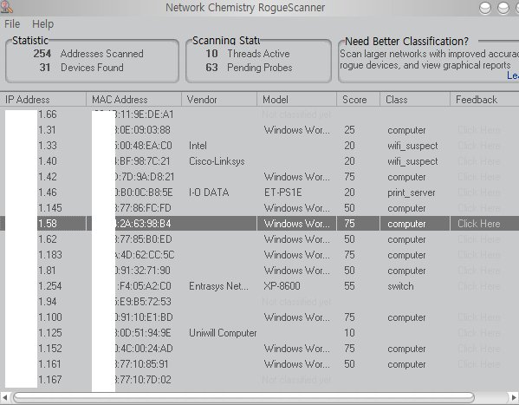Sort by Class column header
This screenshot has width=519, height=405.
[x=415, y=100]
